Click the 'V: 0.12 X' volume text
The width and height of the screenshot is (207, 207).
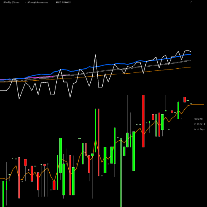pos(200,124)
